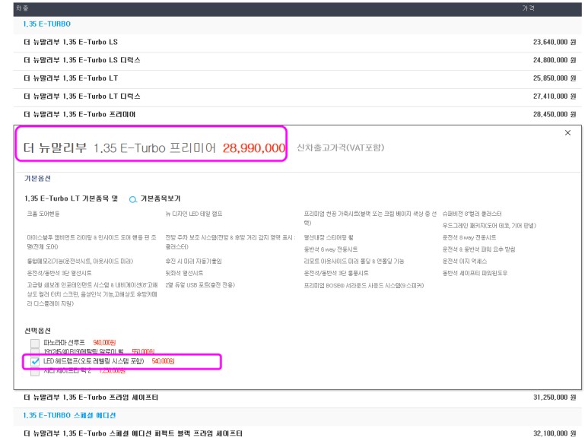Click the 28,450,000 원 price
Viewport: 588px width, 441px height.
point(555,114)
